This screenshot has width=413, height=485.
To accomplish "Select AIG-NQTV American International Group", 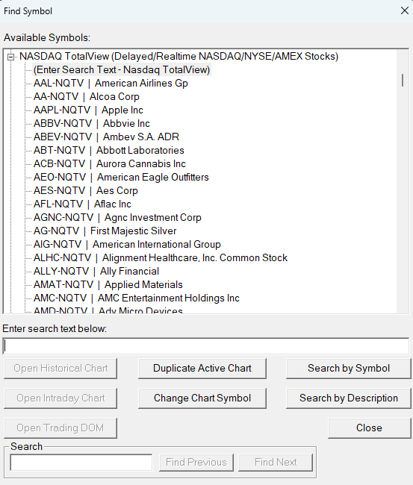I will pyautogui.click(x=127, y=244).
